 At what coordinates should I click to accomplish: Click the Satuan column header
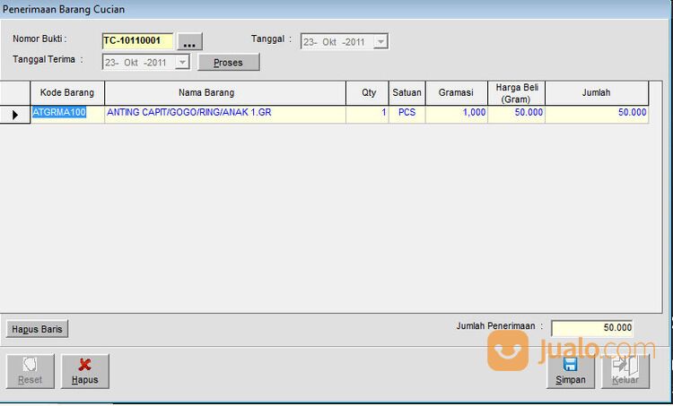(x=406, y=93)
